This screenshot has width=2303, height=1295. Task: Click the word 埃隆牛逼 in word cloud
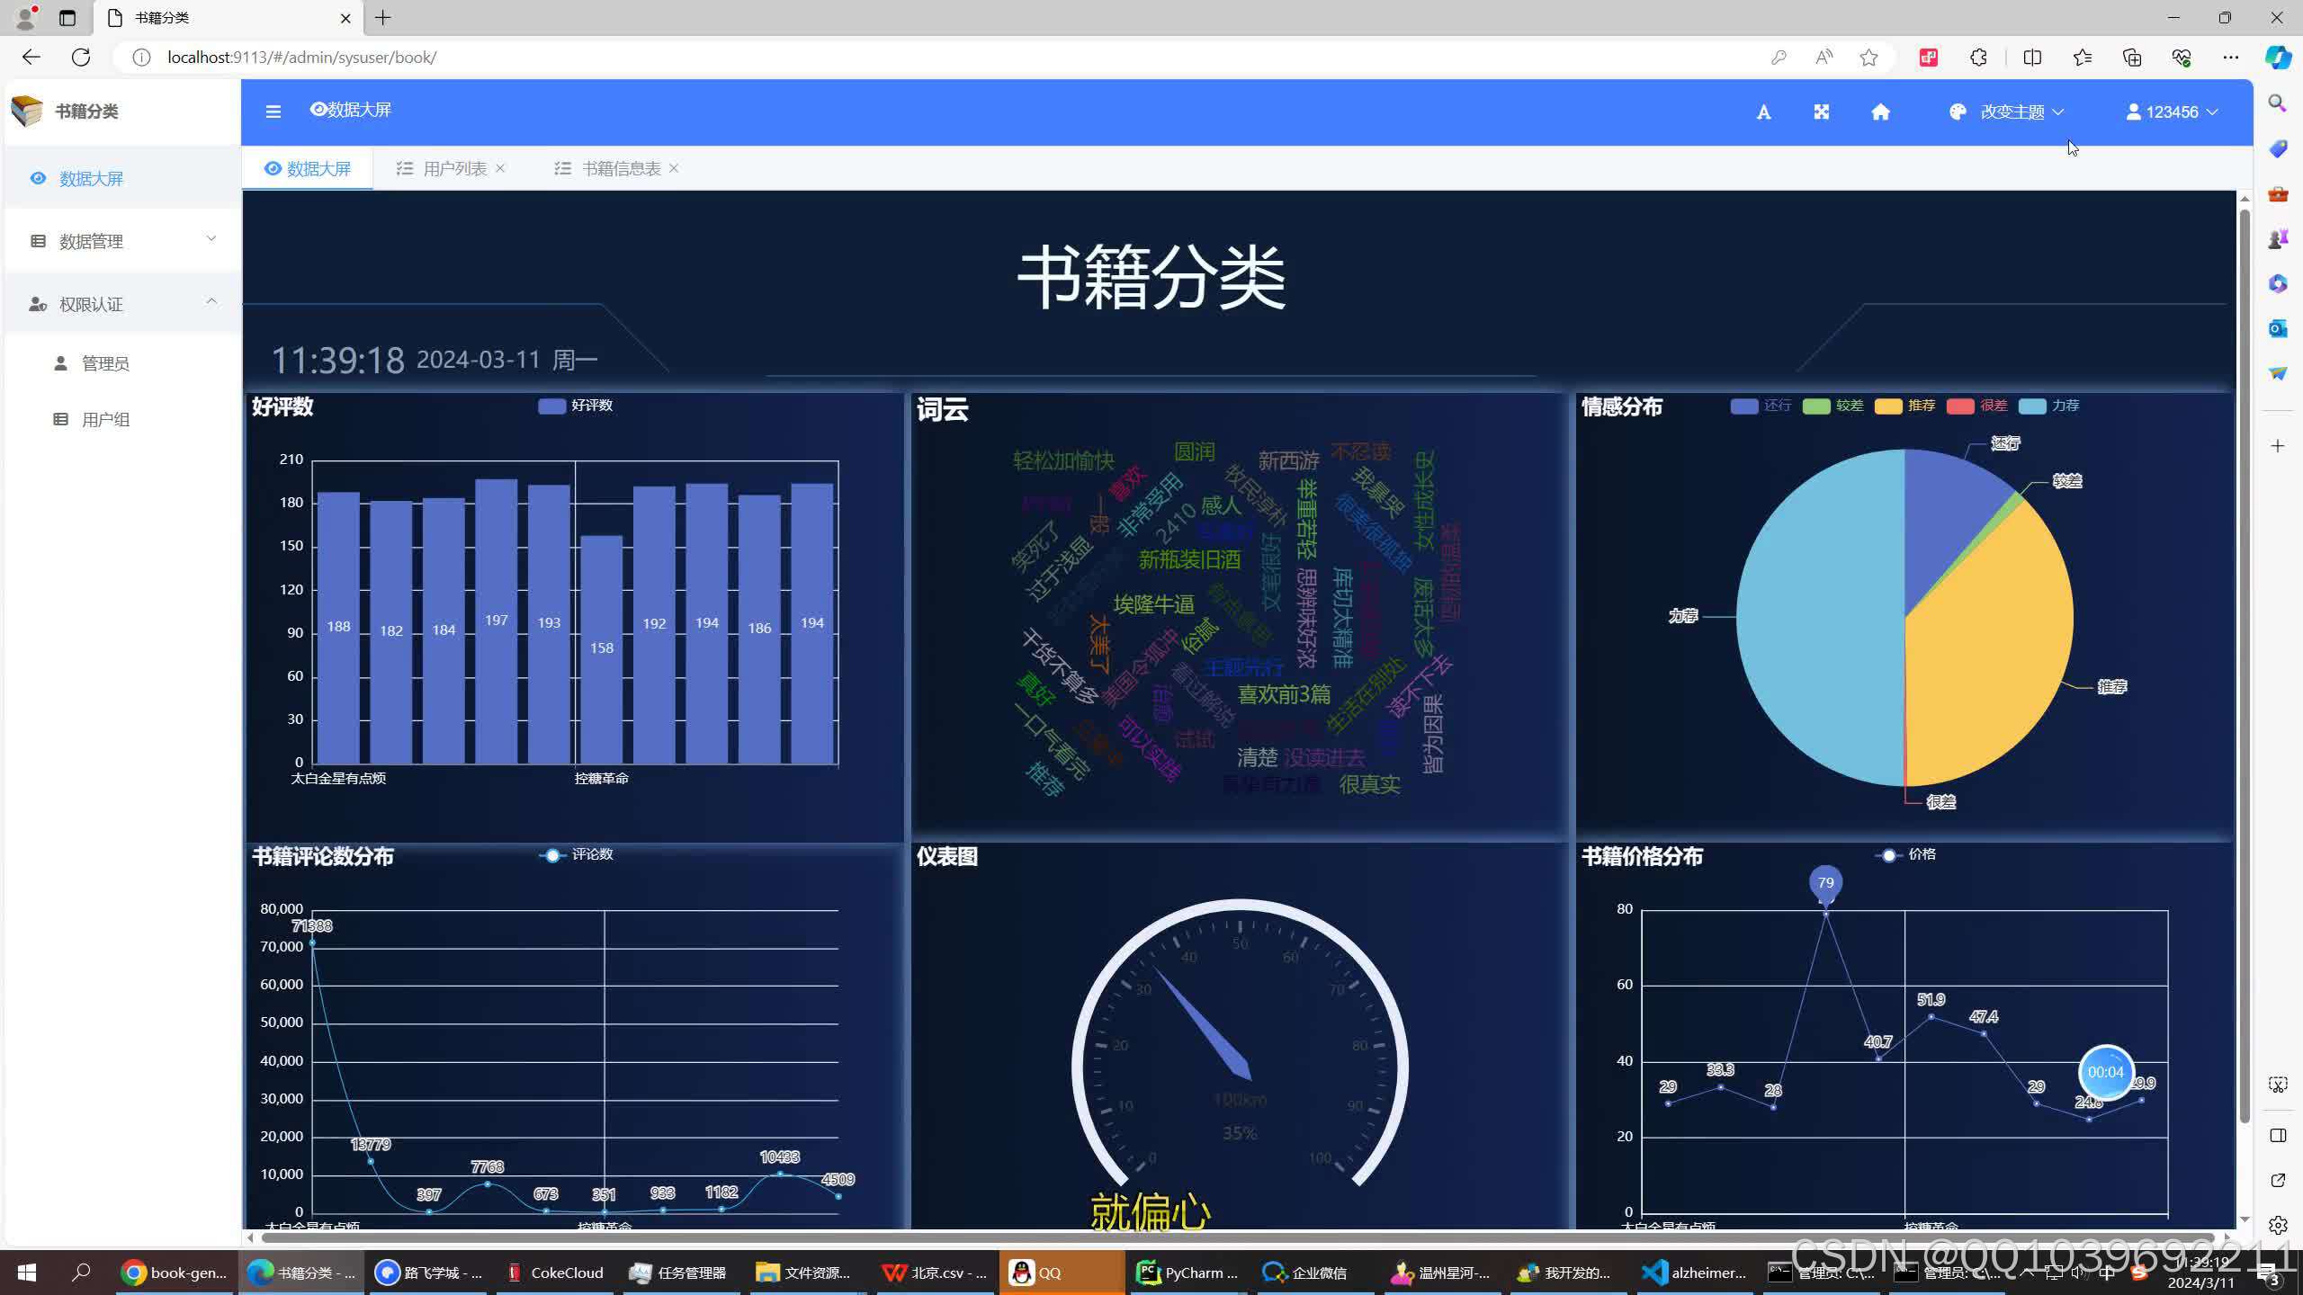1154,604
